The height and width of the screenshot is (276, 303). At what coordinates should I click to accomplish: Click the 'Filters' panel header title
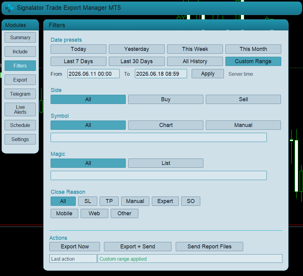(57, 25)
